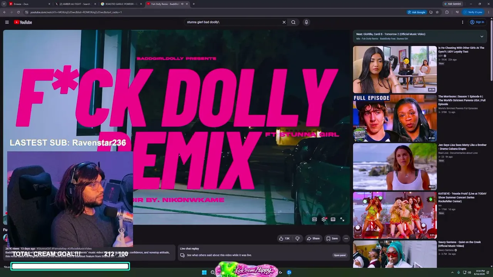
Task: Open the YouTube guide hamburger menu
Action: pos(7,22)
